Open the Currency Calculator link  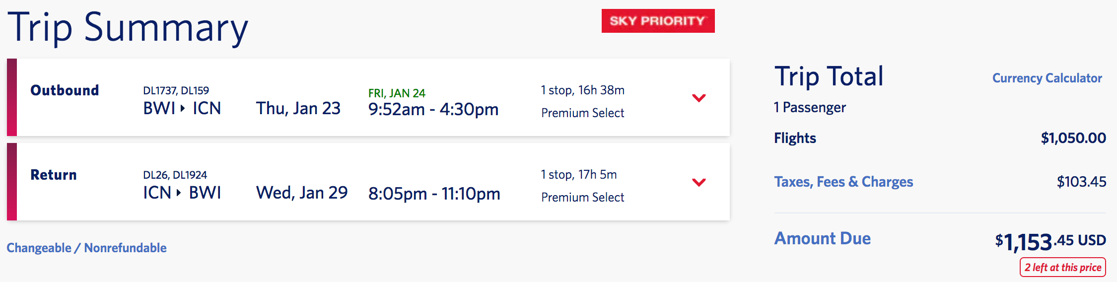coord(1047,78)
